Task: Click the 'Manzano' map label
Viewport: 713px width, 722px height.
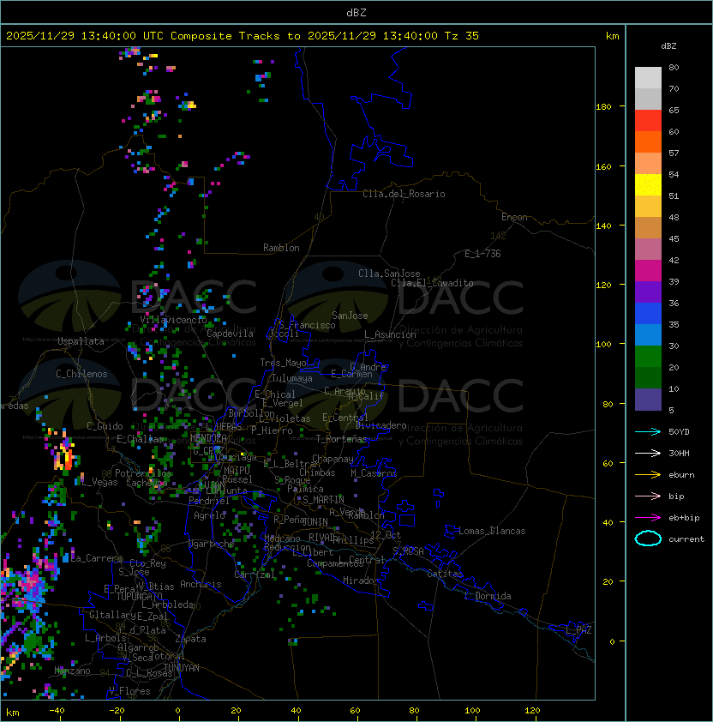Action: coord(72,671)
